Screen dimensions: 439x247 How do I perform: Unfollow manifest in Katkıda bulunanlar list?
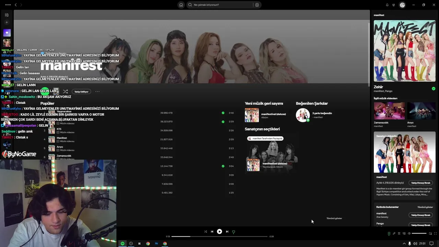[420, 215]
